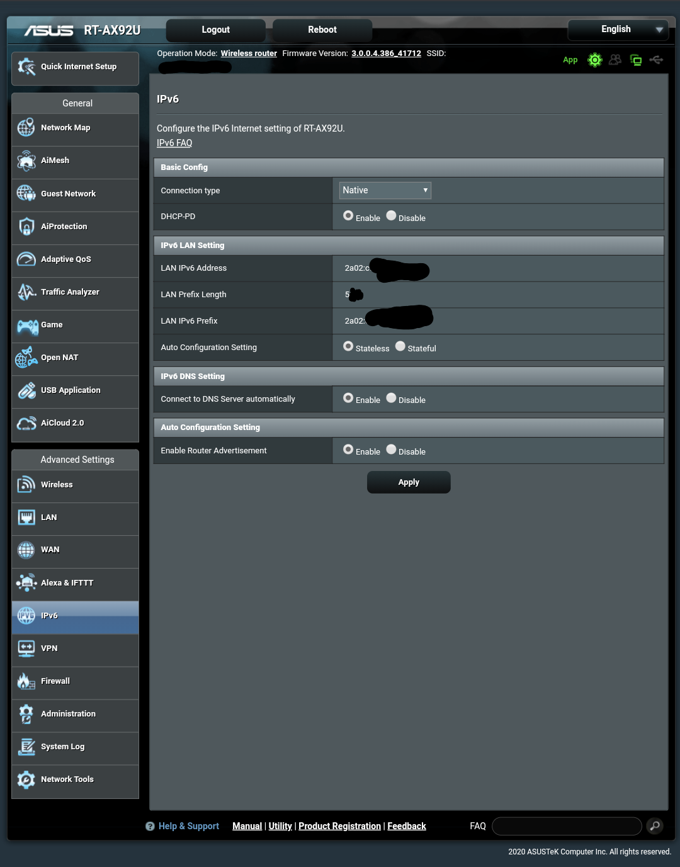Enable DHCP-PD

coord(348,215)
